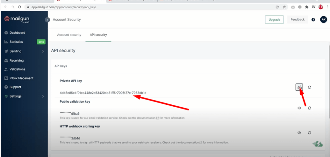
Task: Click the private API key value text
Action: click(x=103, y=93)
